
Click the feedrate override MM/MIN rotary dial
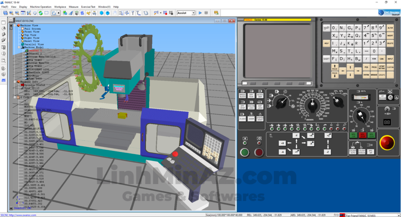click(x=312, y=105)
